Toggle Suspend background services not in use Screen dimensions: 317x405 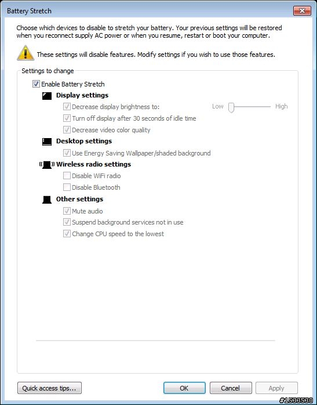[67, 222]
